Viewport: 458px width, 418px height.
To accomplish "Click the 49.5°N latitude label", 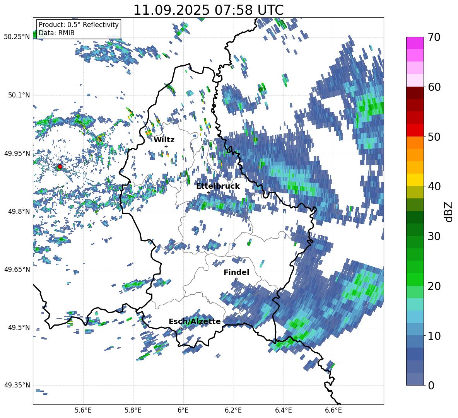I will point(19,327).
